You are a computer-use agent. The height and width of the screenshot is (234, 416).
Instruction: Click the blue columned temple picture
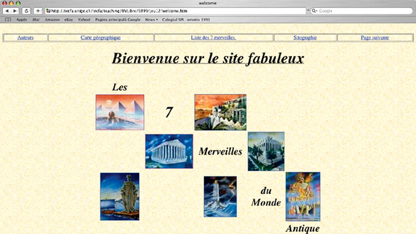tap(169, 151)
